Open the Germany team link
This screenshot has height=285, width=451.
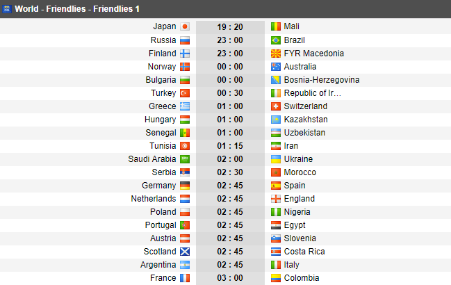(158, 186)
